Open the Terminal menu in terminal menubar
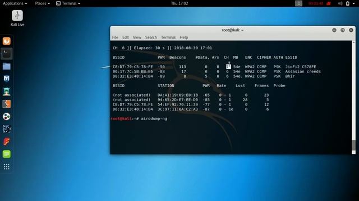Viewport: 359px width, 201px height. point(168,37)
